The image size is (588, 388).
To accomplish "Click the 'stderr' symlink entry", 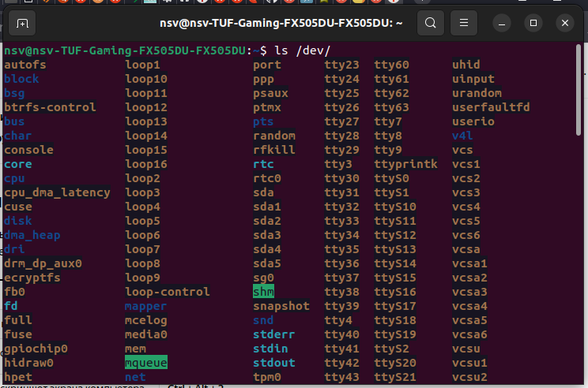I will click(274, 334).
